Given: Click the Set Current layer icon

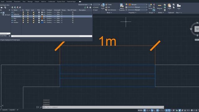Looking at the screenshot, I should click(x=20, y=7).
